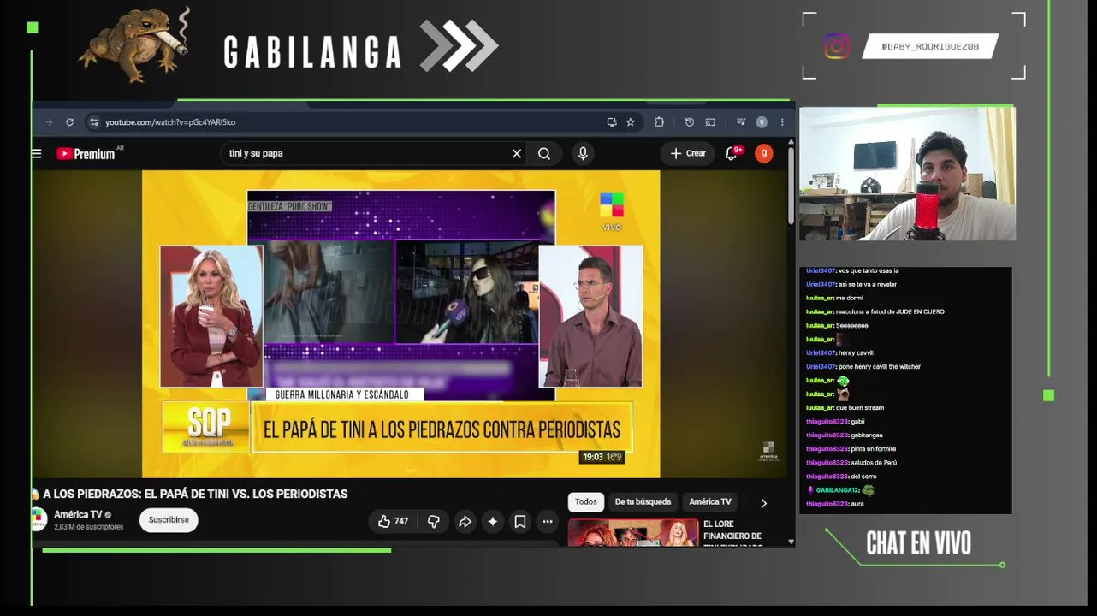
Task: Open the El Lore Financiero video thumbnail
Action: (x=633, y=532)
